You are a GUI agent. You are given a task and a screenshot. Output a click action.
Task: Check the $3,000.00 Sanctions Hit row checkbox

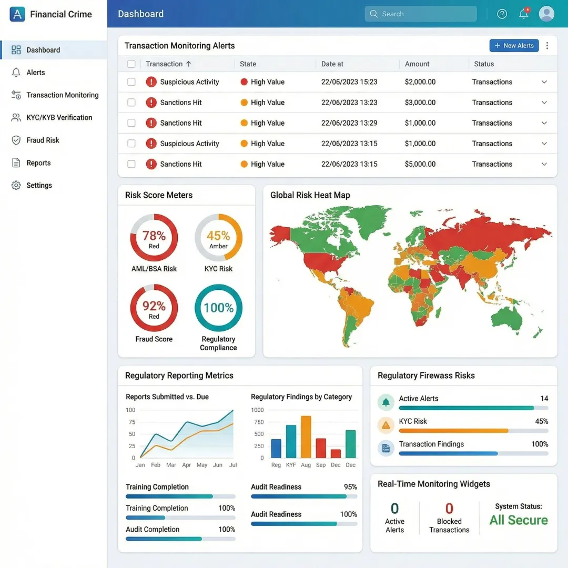[x=131, y=103]
